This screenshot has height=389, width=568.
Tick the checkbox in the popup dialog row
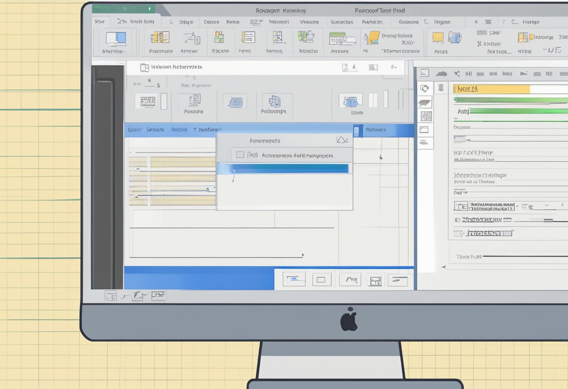240,155
